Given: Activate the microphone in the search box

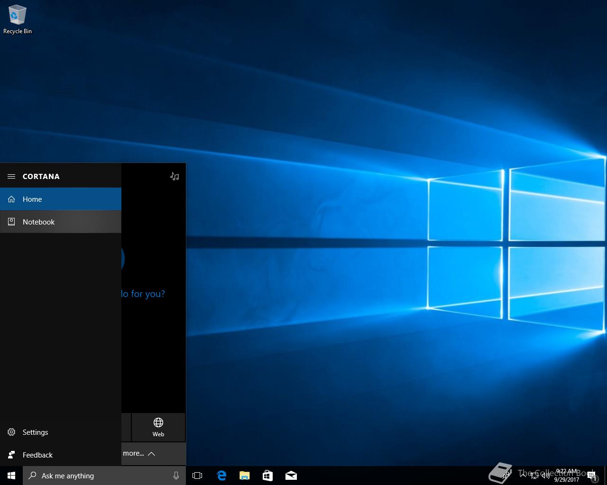Looking at the screenshot, I should point(176,476).
